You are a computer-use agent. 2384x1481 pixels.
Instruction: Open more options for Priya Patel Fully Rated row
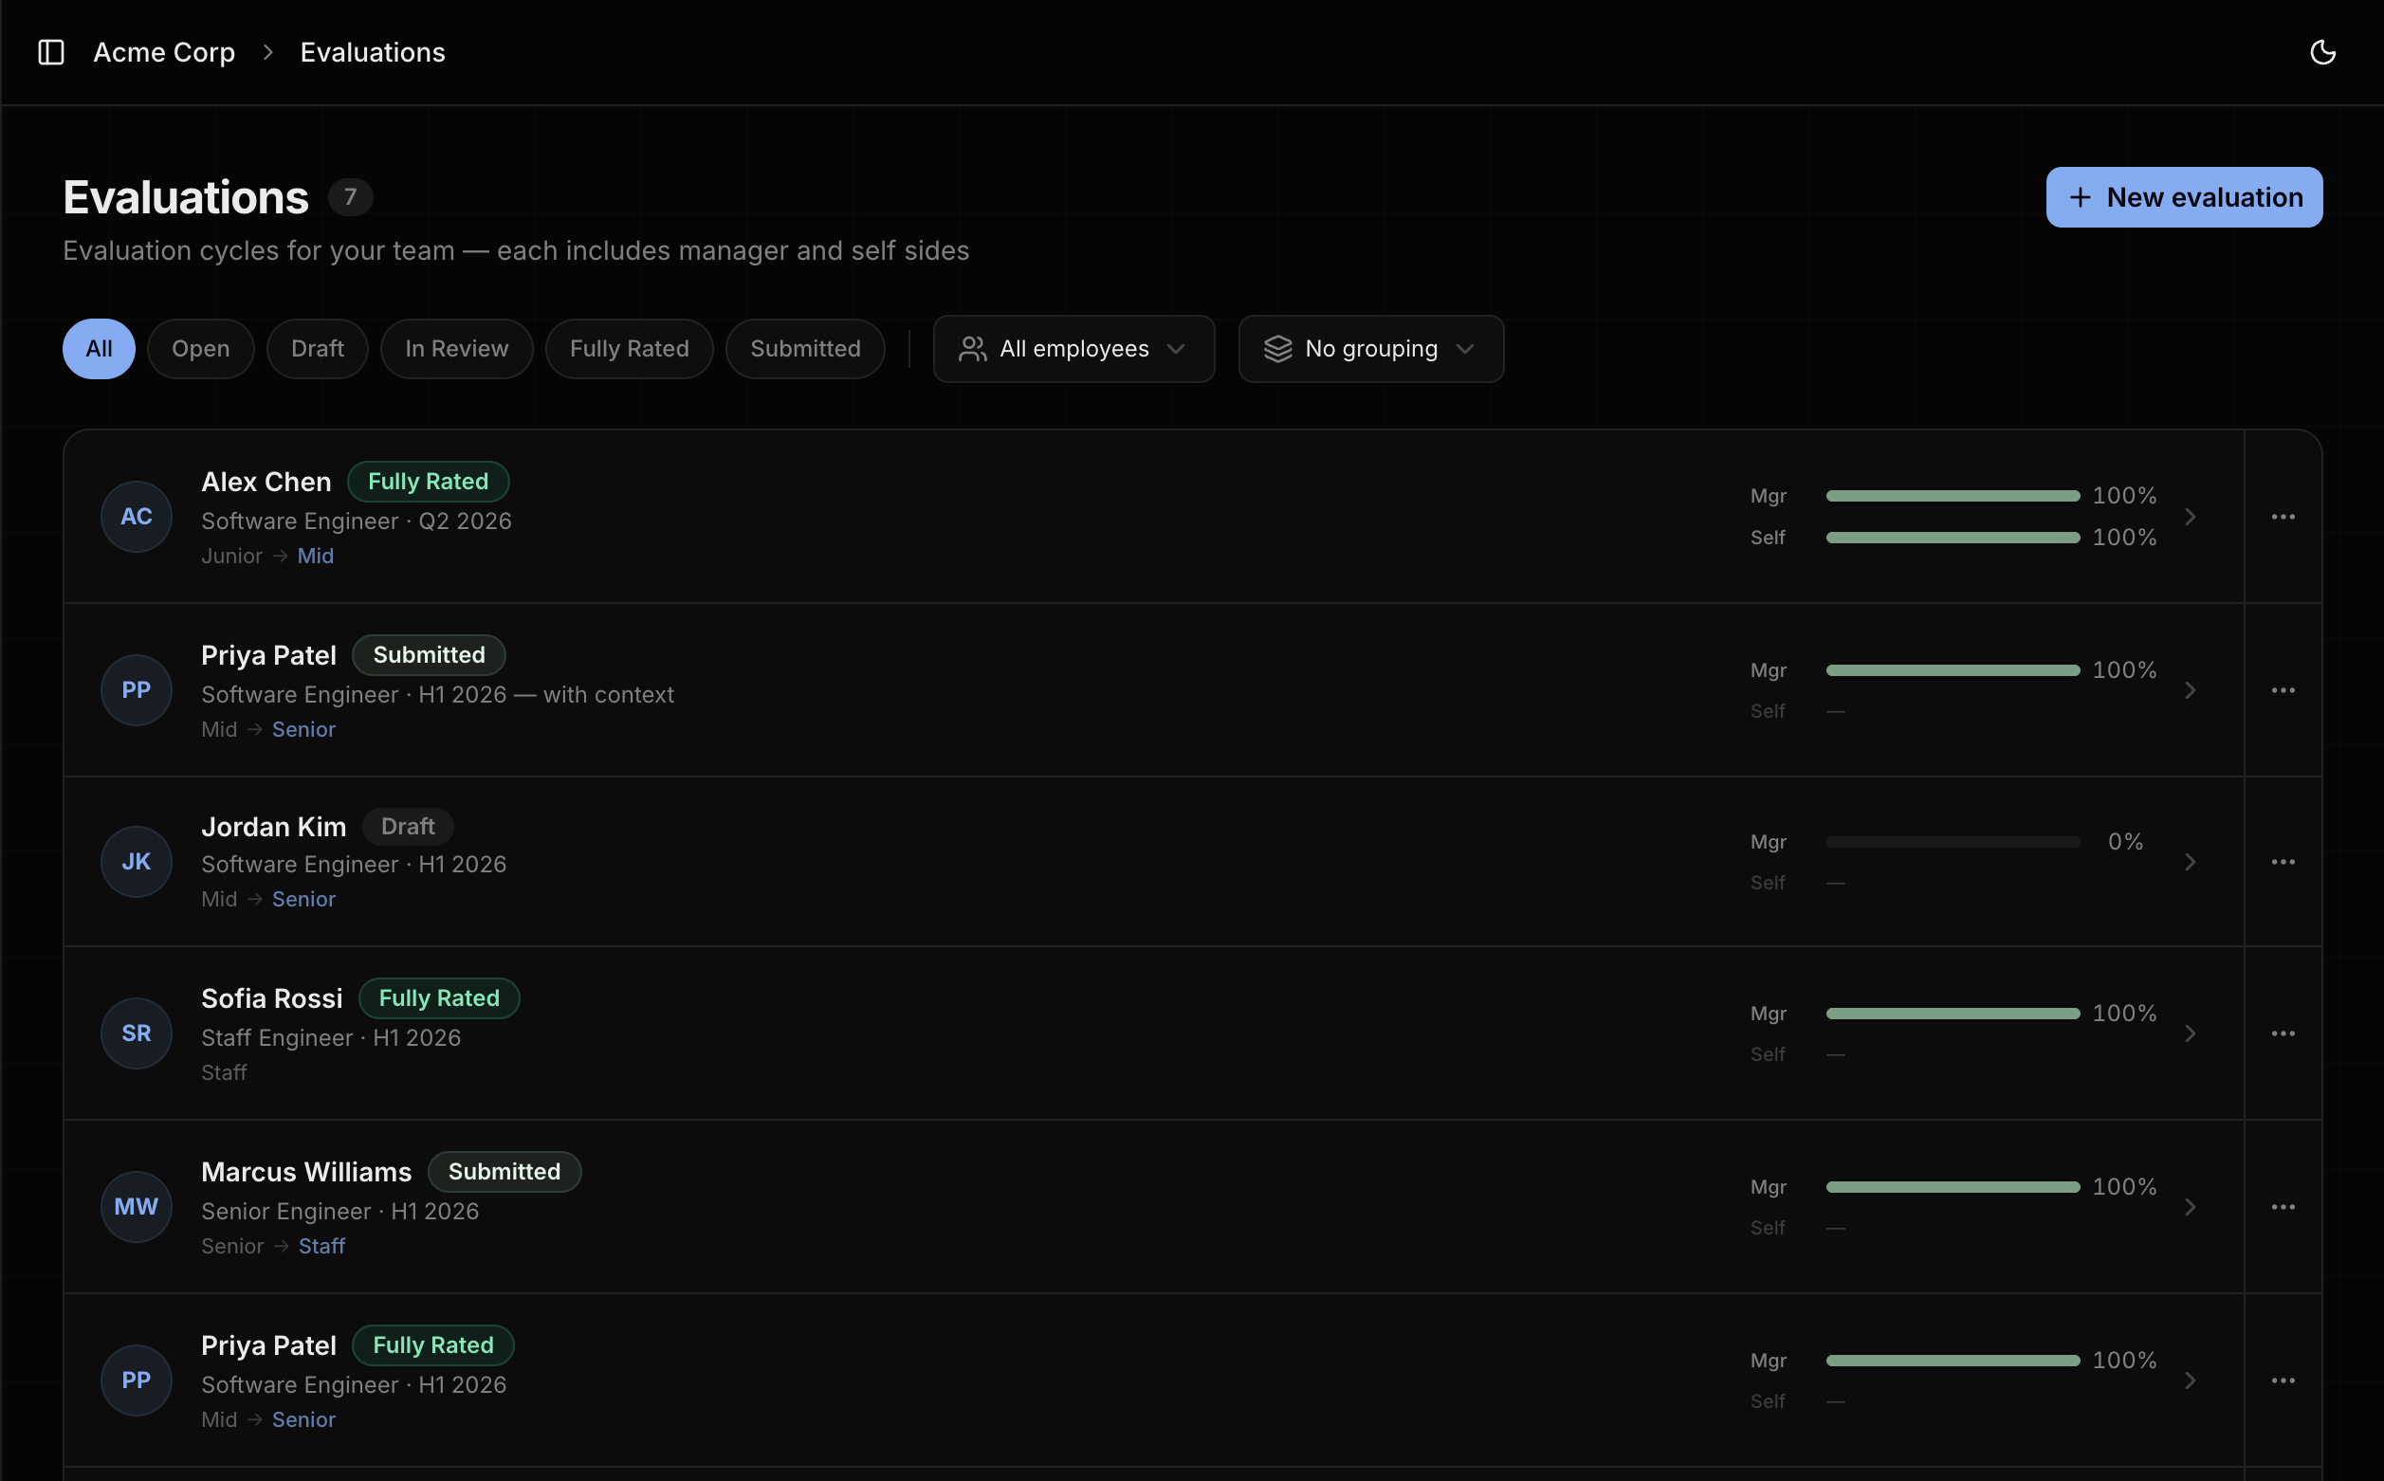(2283, 1380)
